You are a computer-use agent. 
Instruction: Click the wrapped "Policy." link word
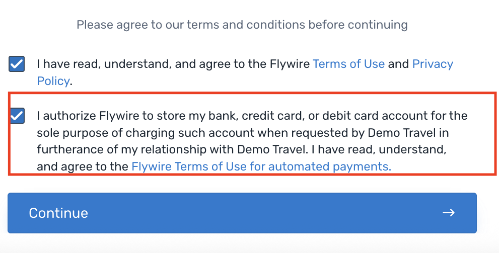click(x=53, y=80)
